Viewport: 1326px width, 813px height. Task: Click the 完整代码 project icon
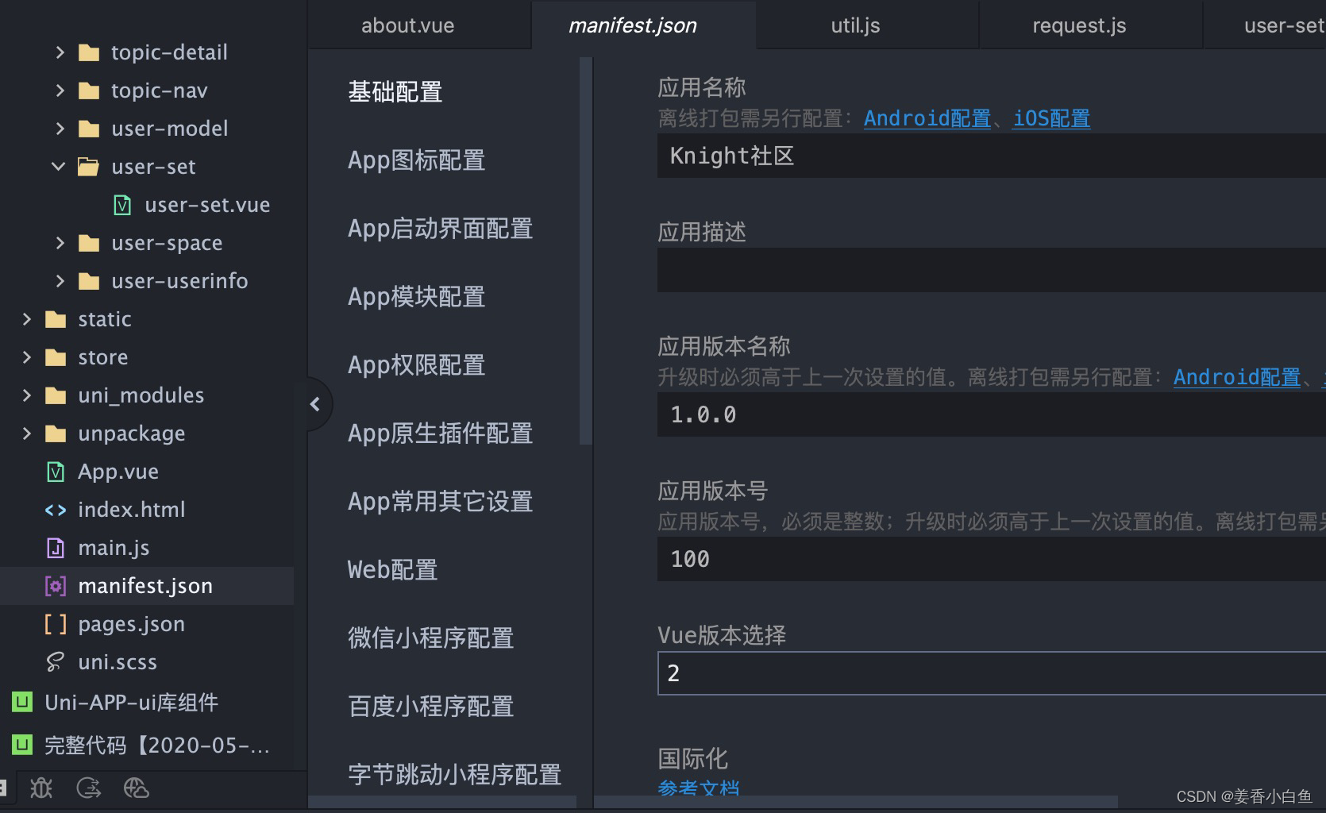[22, 745]
